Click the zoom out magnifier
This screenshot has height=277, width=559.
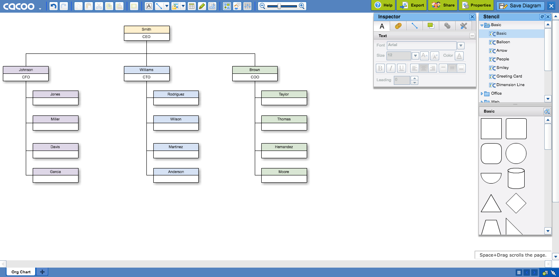(263, 6)
